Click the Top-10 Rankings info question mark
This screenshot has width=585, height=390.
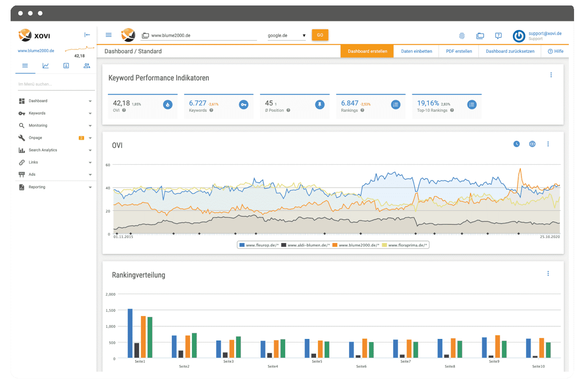click(x=452, y=110)
